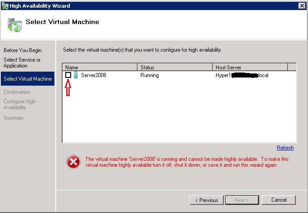Viewport: 308px width, 213px height.
Task: Click the Host Server column header
Action: click(x=250, y=68)
